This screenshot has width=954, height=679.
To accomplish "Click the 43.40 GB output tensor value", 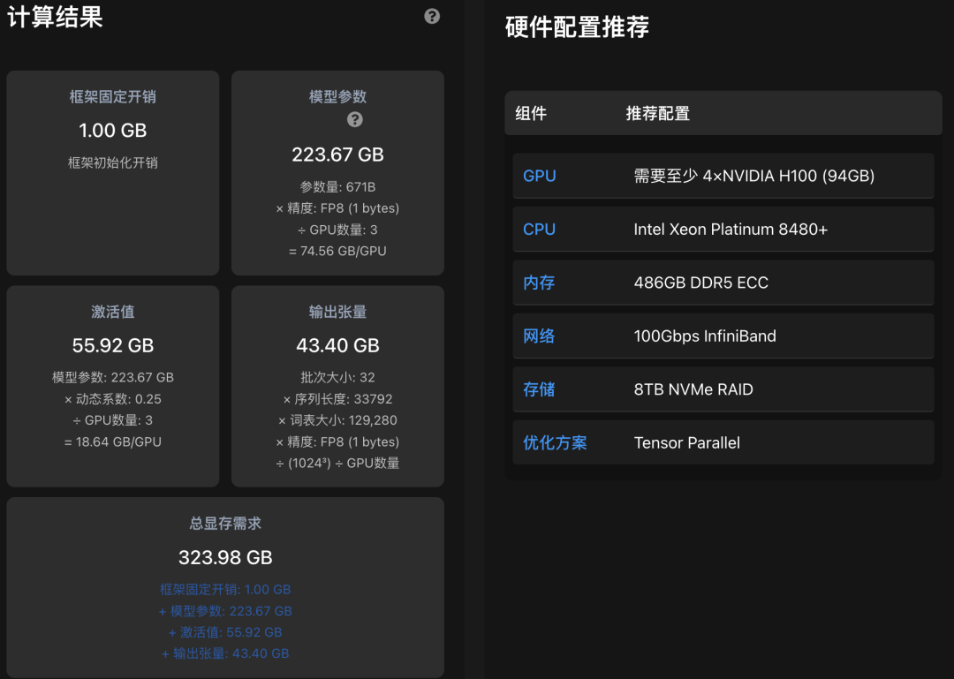I will tap(337, 345).
